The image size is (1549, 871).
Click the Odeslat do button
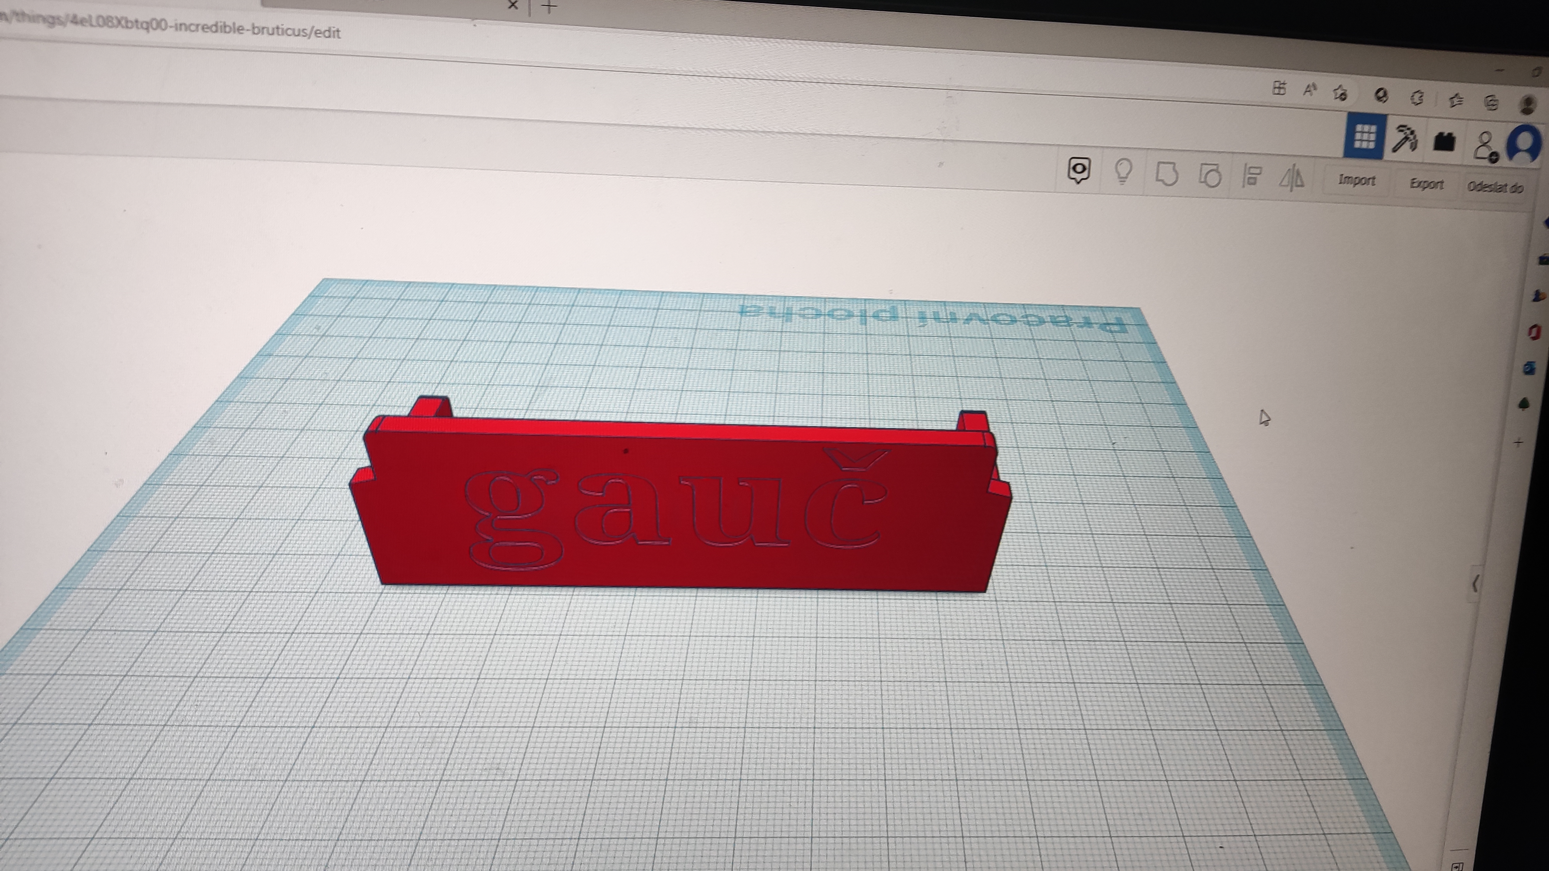click(x=1496, y=187)
